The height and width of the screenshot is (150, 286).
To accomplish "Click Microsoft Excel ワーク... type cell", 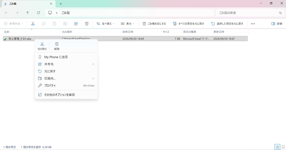I will click(196, 39).
